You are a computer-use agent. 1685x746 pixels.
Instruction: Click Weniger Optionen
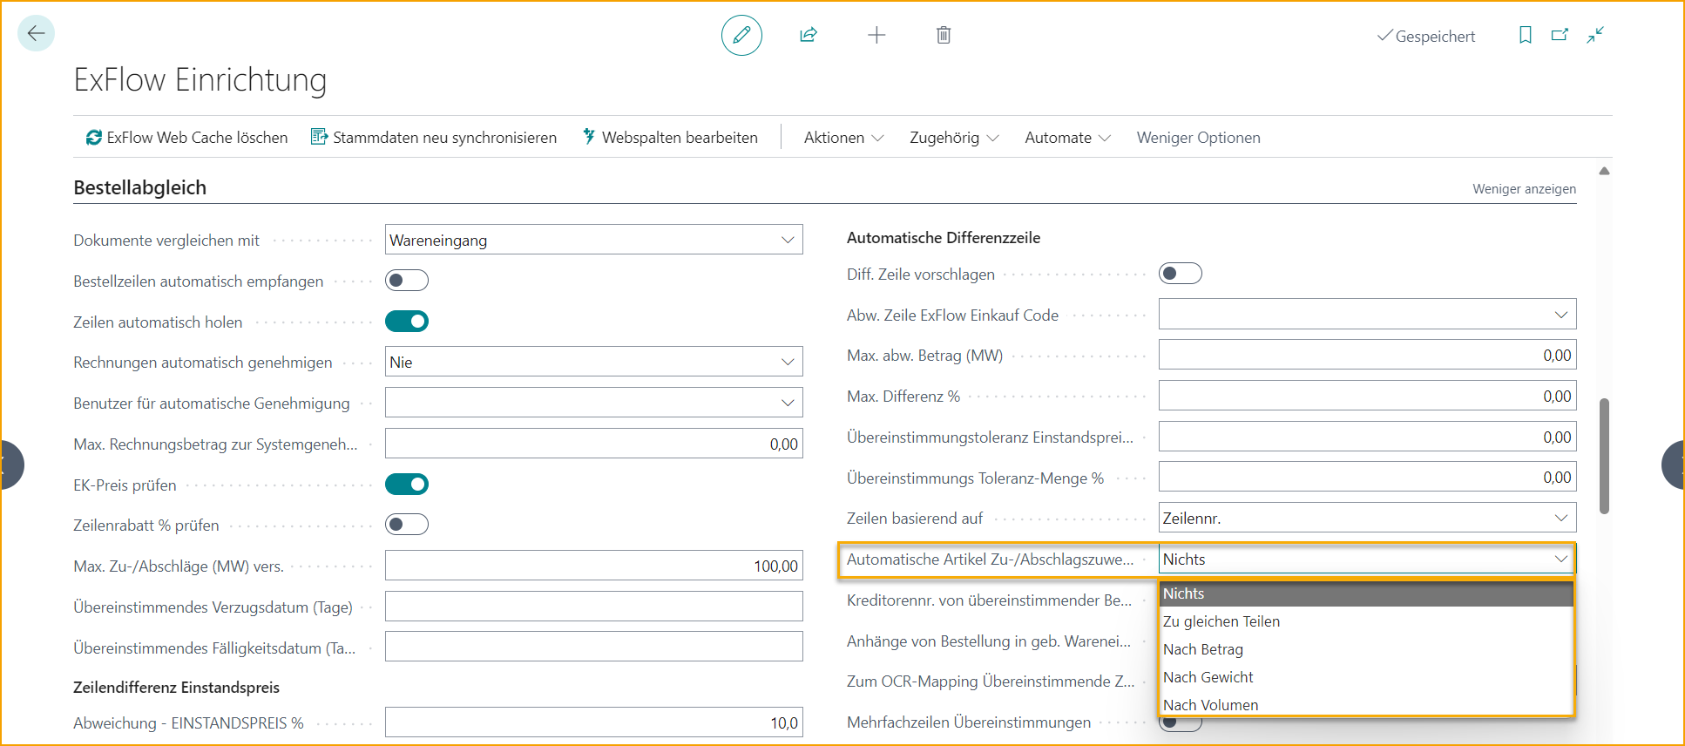(x=1198, y=138)
